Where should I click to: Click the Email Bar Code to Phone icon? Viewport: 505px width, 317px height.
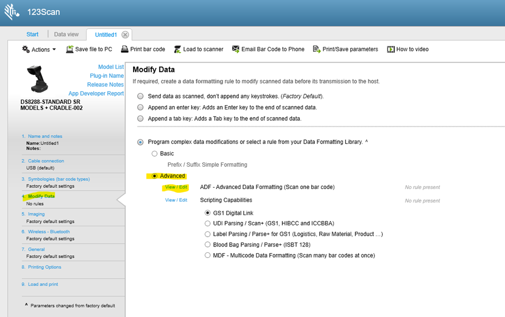236,49
